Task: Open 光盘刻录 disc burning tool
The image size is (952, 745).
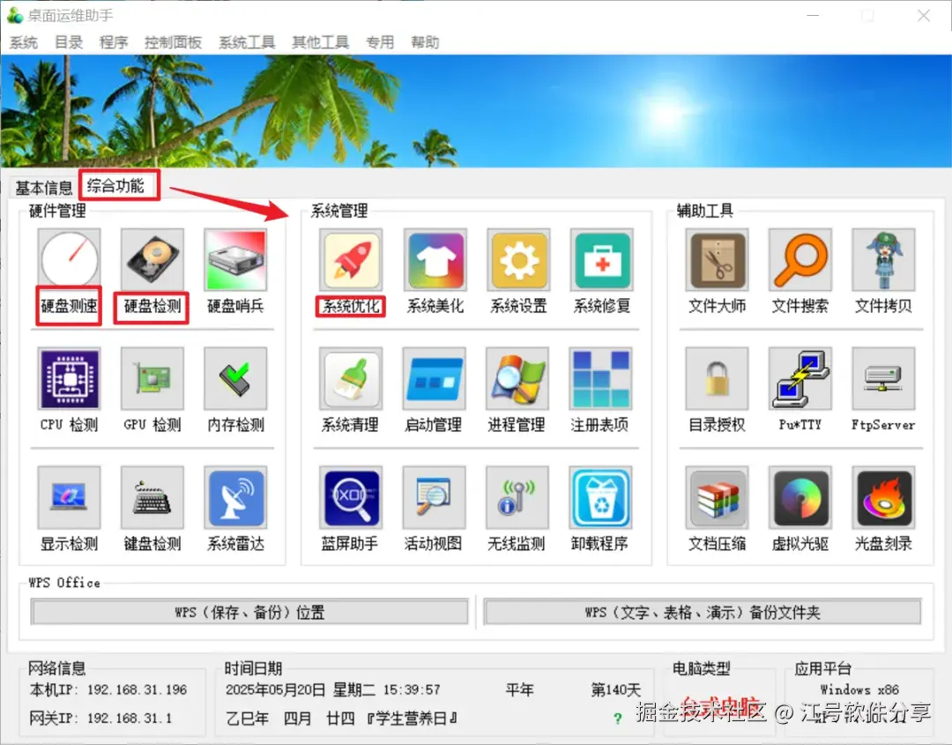Action: [883, 498]
